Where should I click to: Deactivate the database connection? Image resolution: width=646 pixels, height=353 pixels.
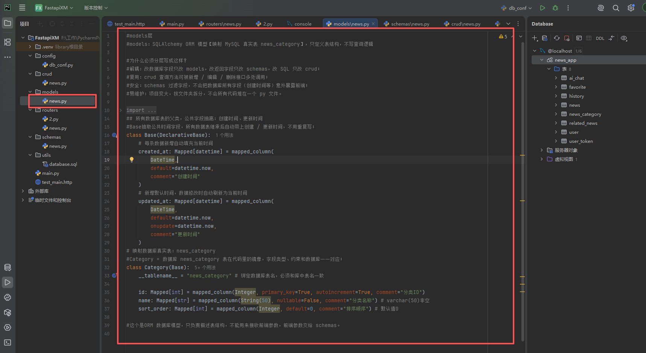coord(567,38)
